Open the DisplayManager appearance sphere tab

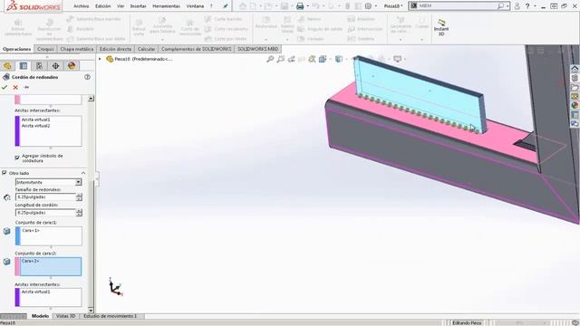pyautogui.click(x=72, y=66)
